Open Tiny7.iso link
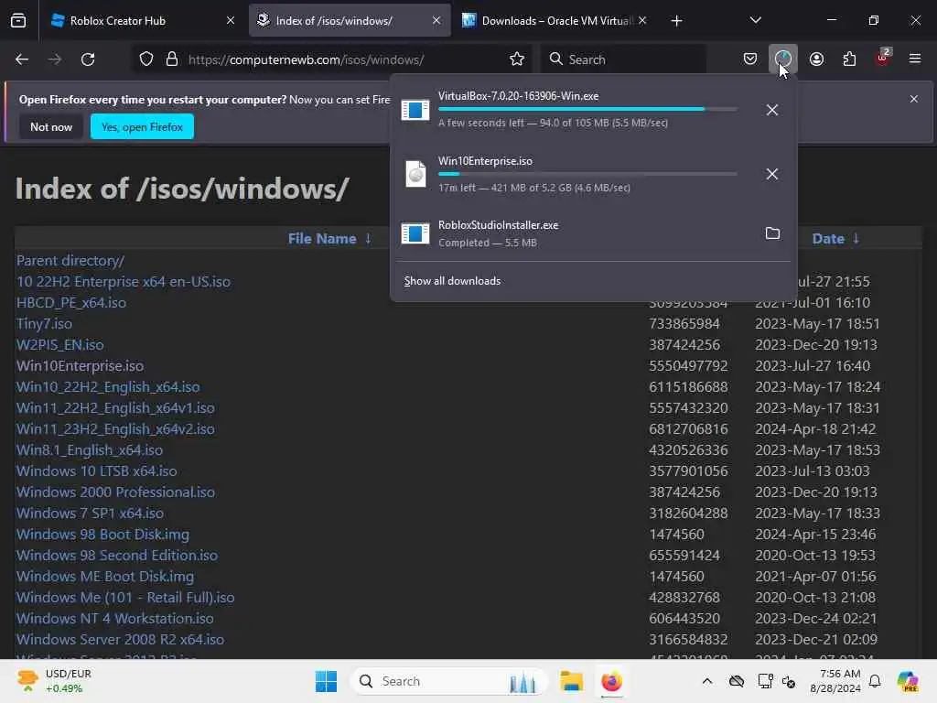The image size is (937, 703). coord(44,323)
